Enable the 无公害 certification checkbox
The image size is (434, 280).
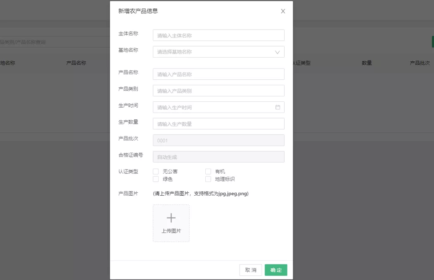(156, 171)
